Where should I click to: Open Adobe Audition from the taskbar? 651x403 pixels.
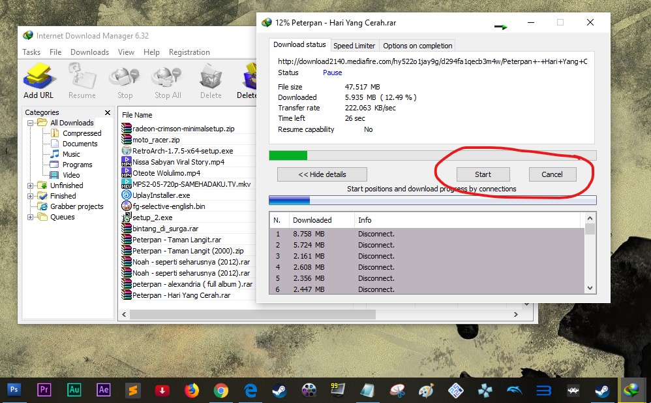tap(74, 390)
